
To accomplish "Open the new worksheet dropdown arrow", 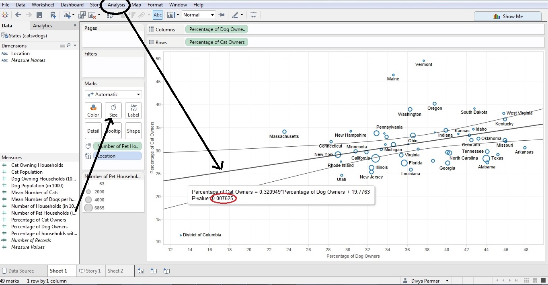I will (x=73, y=15).
